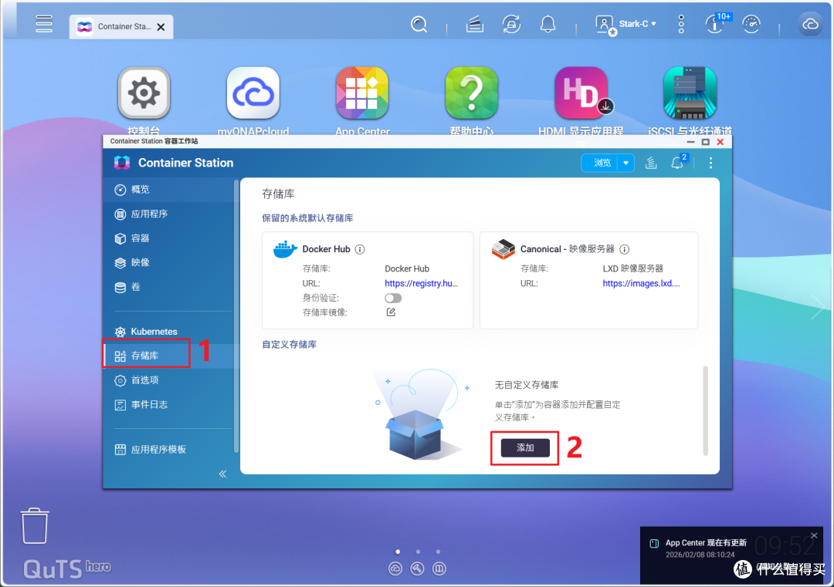The height and width of the screenshot is (587, 834).
Task: Click the third bottom dock round icon
Action: [439, 569]
